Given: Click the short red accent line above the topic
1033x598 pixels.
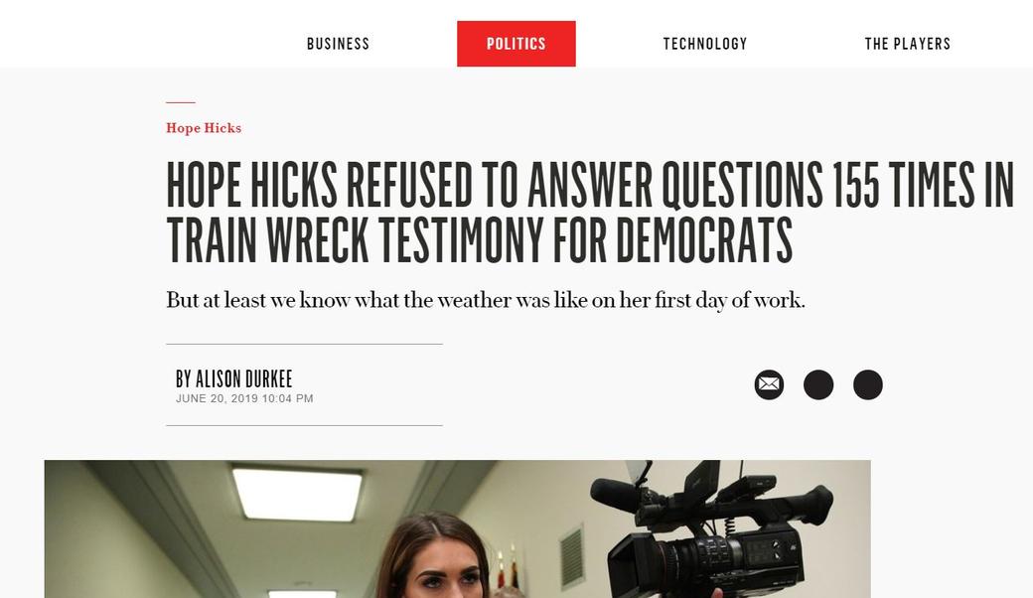Looking at the screenshot, I should [x=181, y=102].
